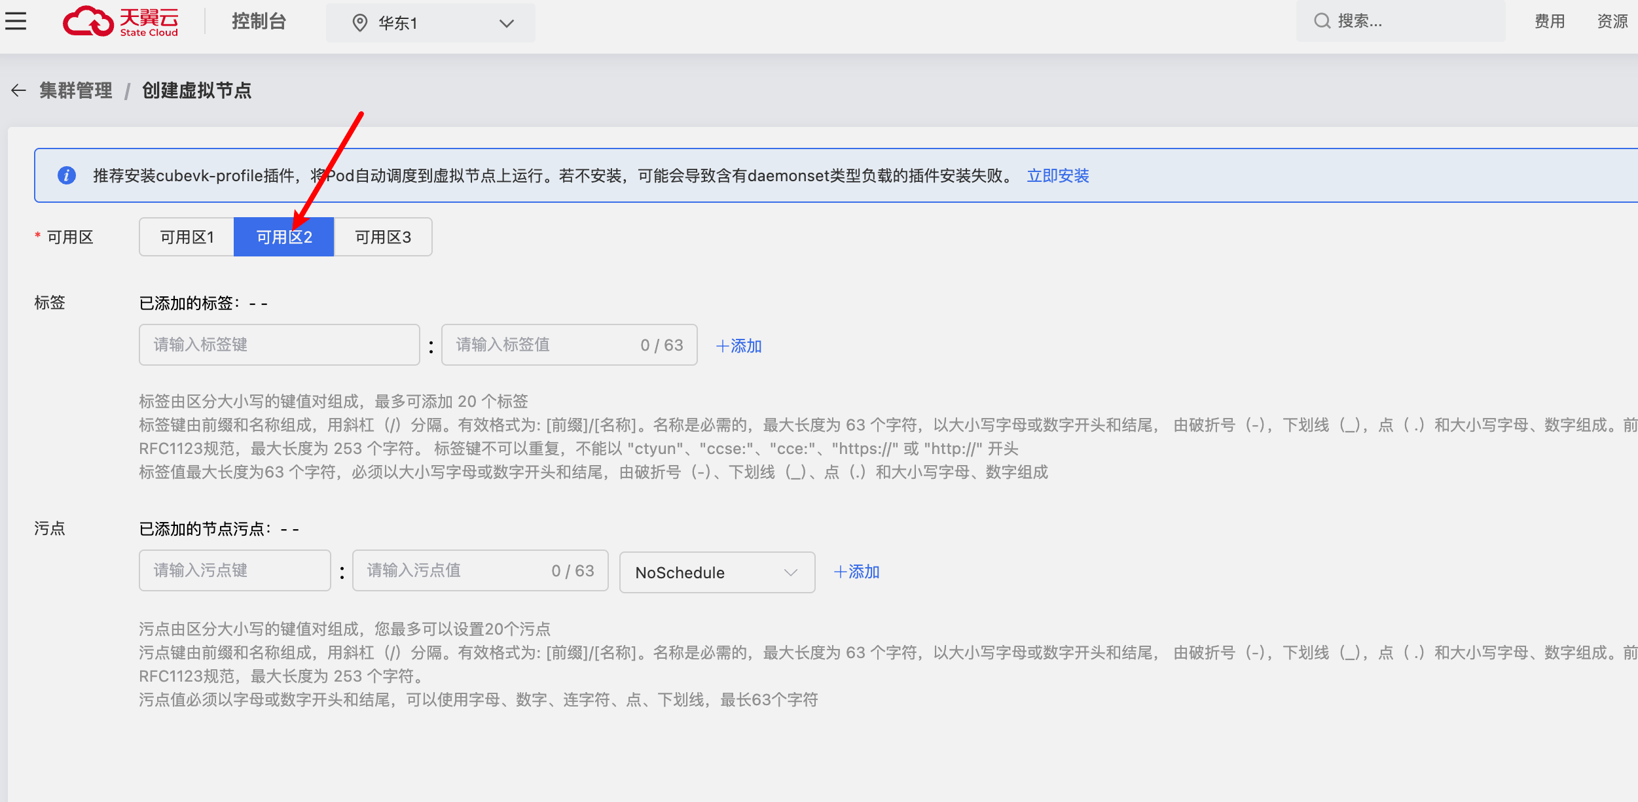Click the location pin icon

(359, 23)
